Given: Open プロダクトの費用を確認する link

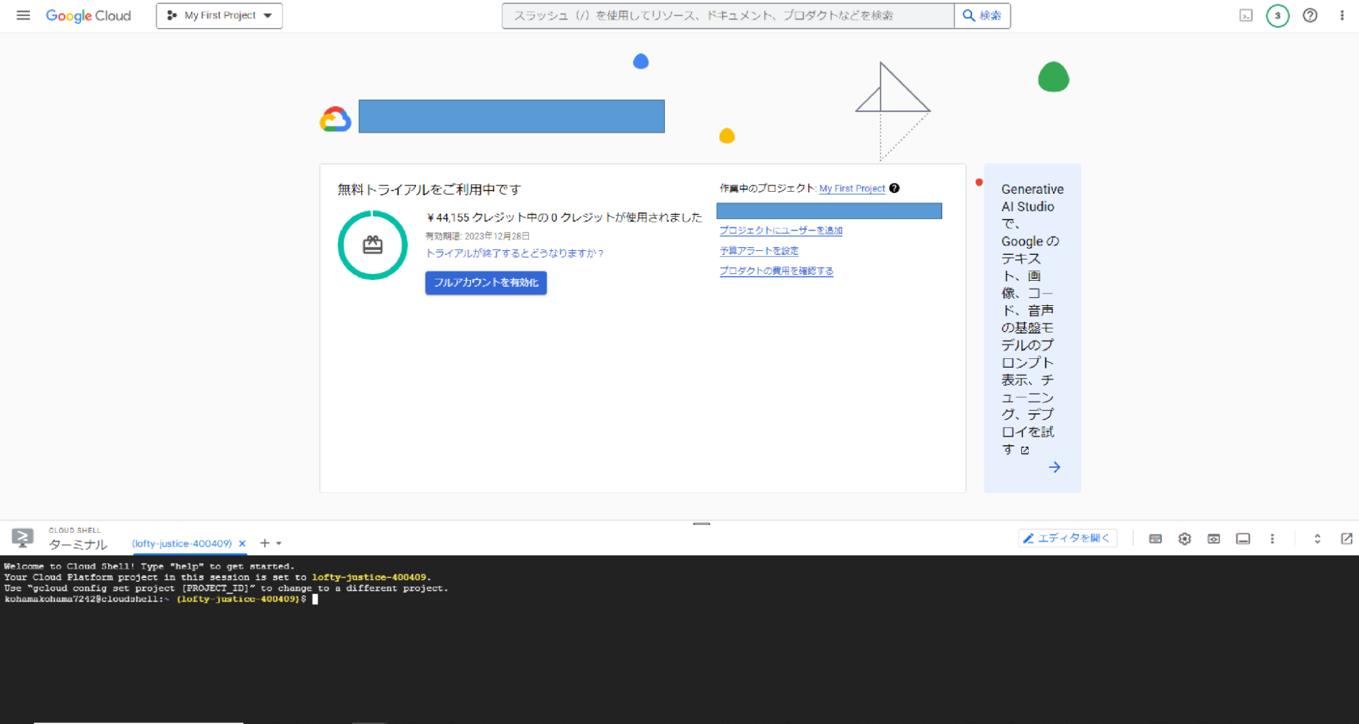Looking at the screenshot, I should pyautogui.click(x=776, y=271).
